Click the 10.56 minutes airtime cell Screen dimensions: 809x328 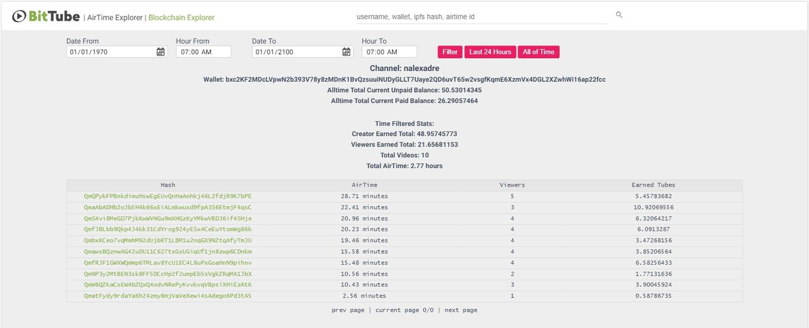[x=364, y=274]
